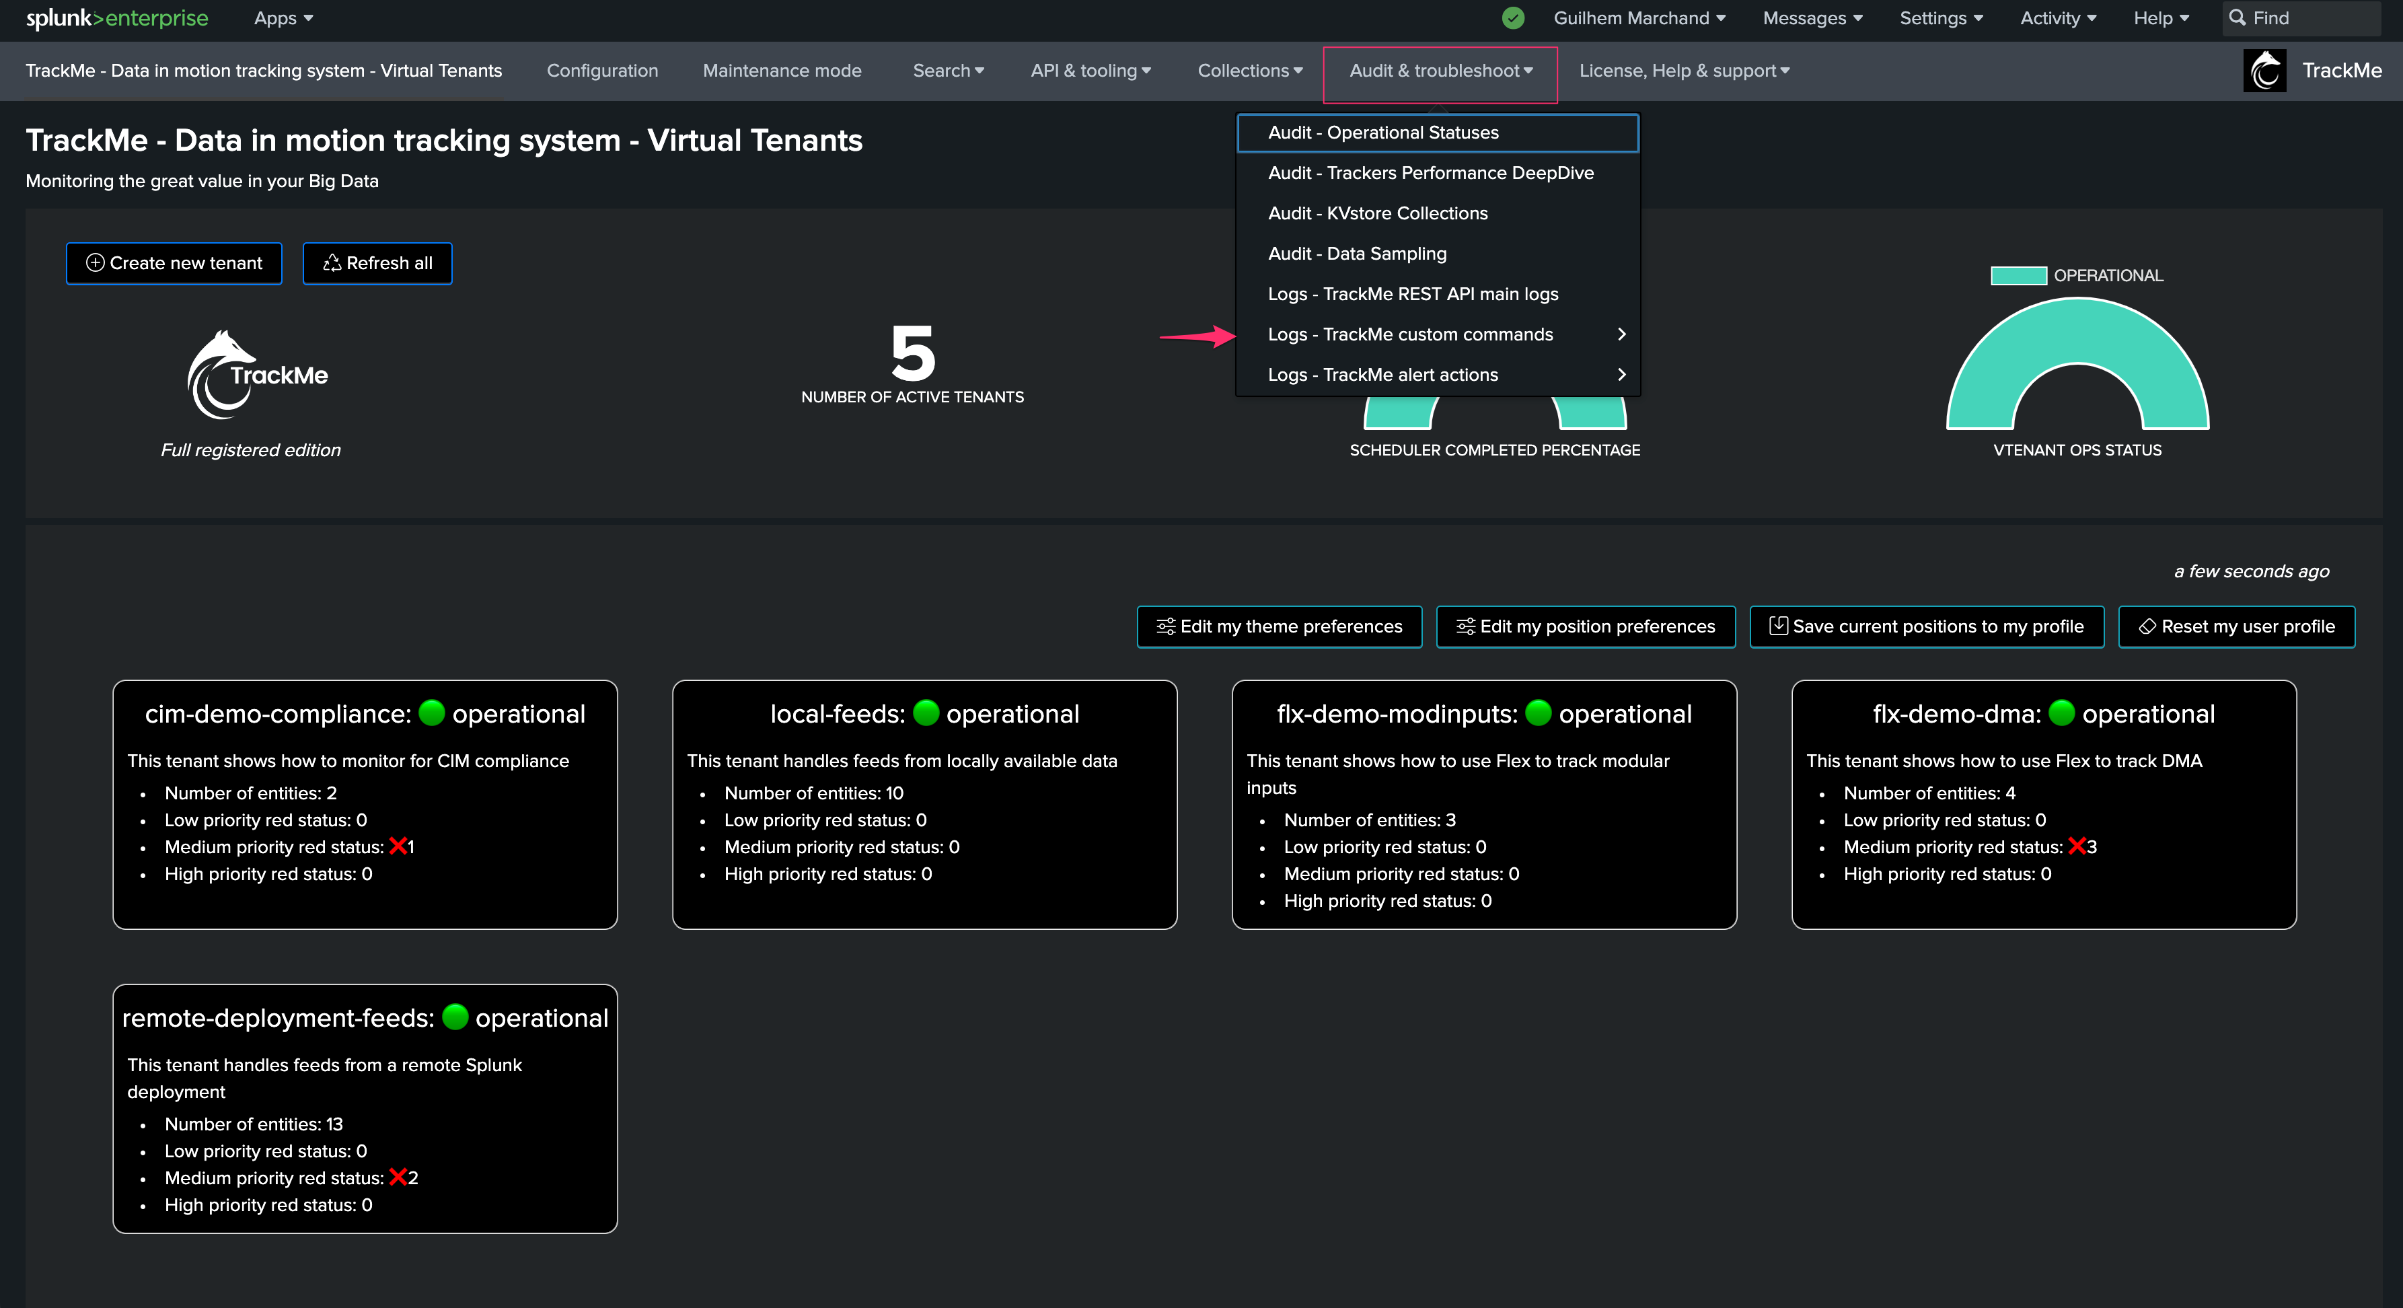Click the TrackMe fox logo in navbar

[x=2264, y=71]
